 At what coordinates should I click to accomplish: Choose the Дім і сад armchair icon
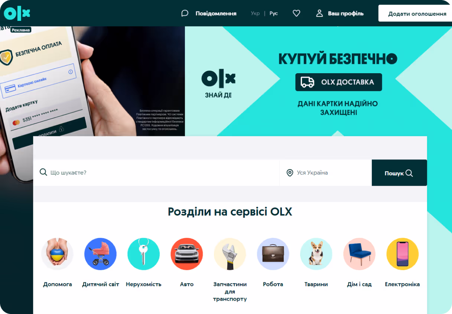tap(359, 254)
